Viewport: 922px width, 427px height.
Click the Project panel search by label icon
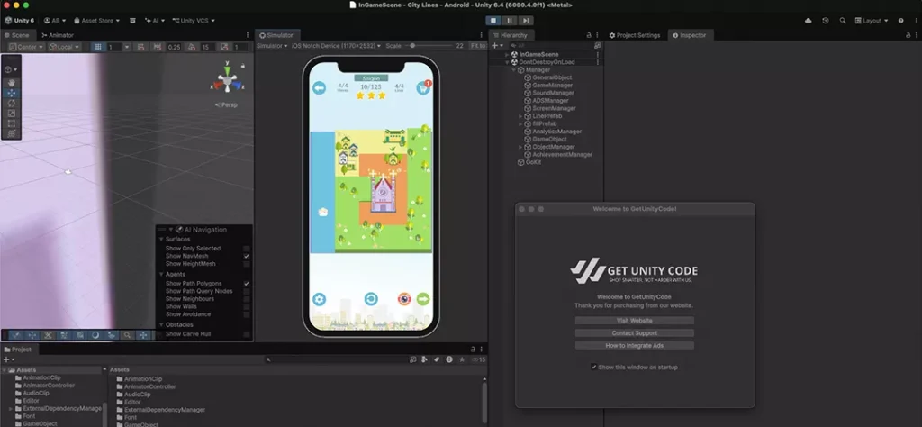click(x=437, y=359)
